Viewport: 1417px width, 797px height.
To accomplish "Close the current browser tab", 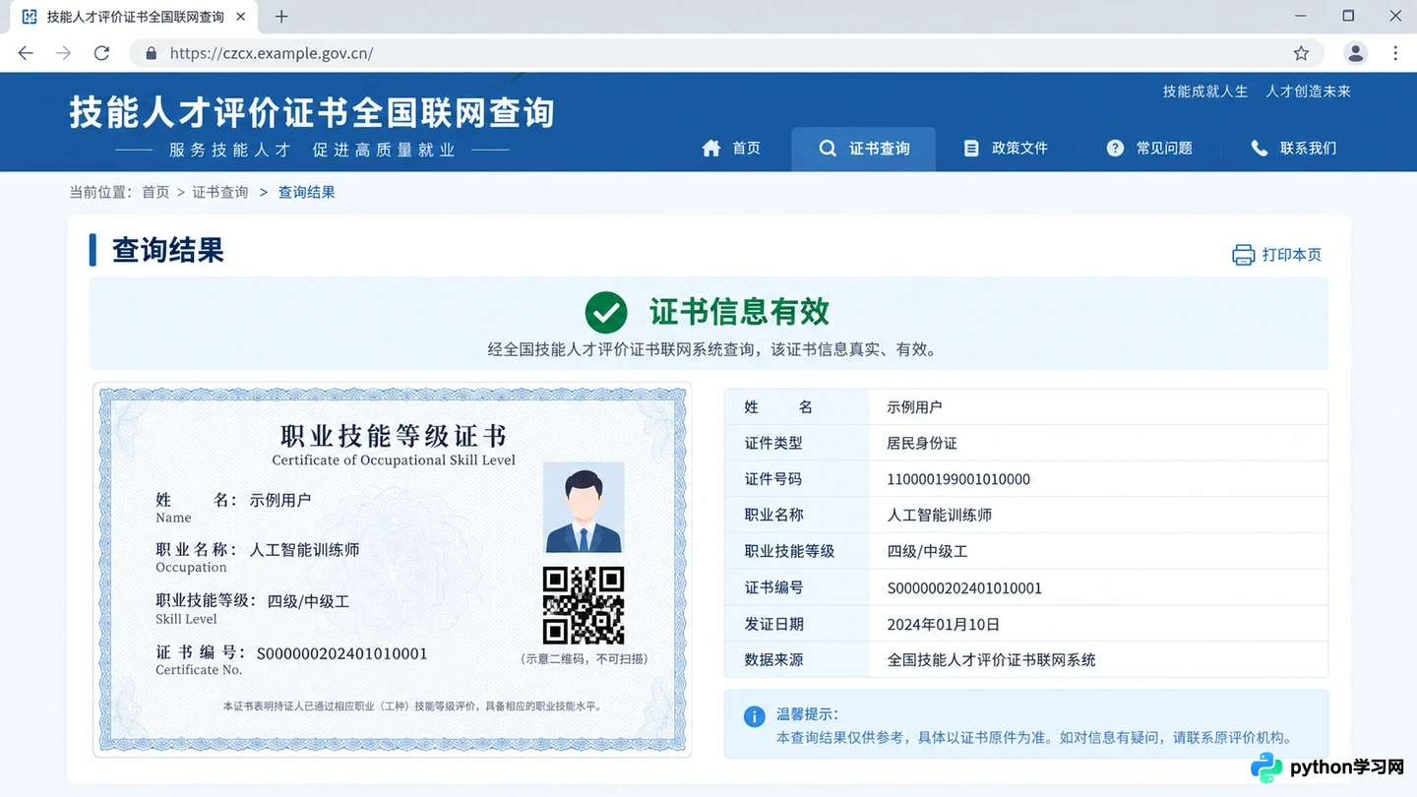I will point(241,17).
